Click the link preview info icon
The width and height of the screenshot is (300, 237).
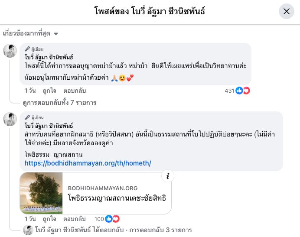[x=167, y=176]
